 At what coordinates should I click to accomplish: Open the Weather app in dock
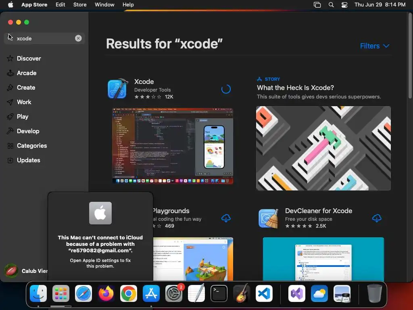click(319, 293)
